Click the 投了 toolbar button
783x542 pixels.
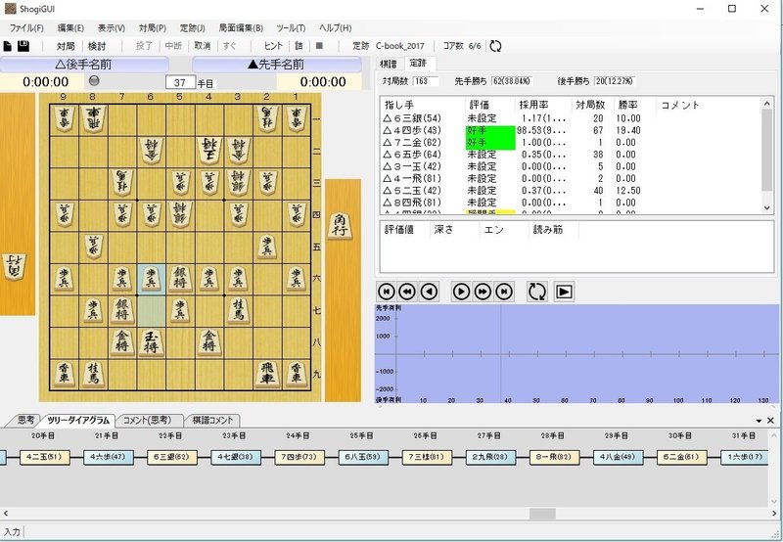[144, 46]
